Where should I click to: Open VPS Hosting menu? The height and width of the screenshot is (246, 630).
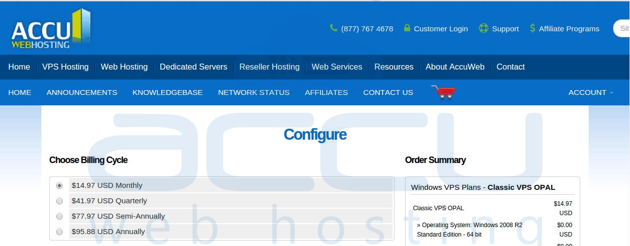[x=65, y=67]
